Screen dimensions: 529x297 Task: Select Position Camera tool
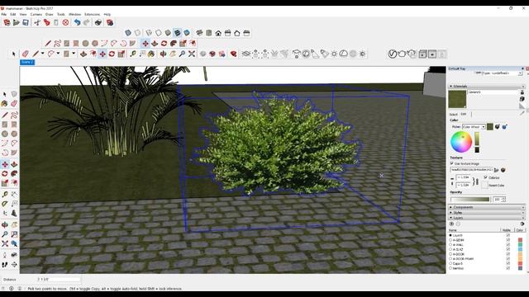(5, 255)
